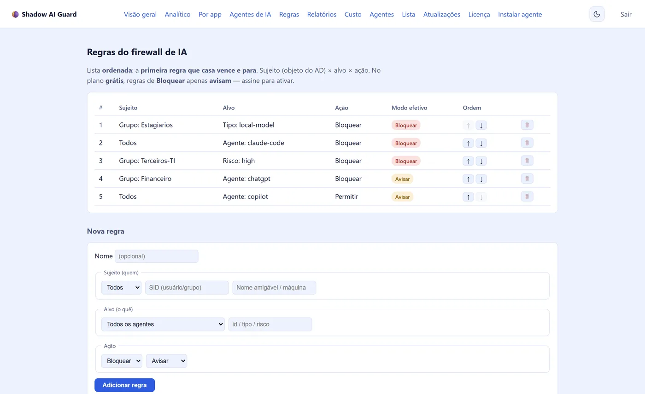Open the 'Bloquear' action dropdown

coord(122,361)
